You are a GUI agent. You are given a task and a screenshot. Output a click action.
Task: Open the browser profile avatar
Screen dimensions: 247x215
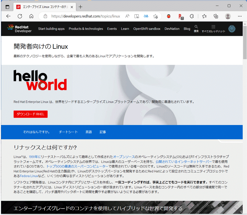pos(228,16)
